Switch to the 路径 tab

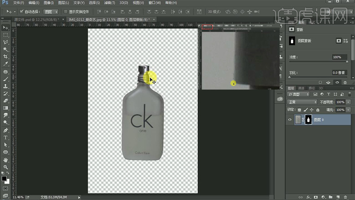[x=312, y=88]
